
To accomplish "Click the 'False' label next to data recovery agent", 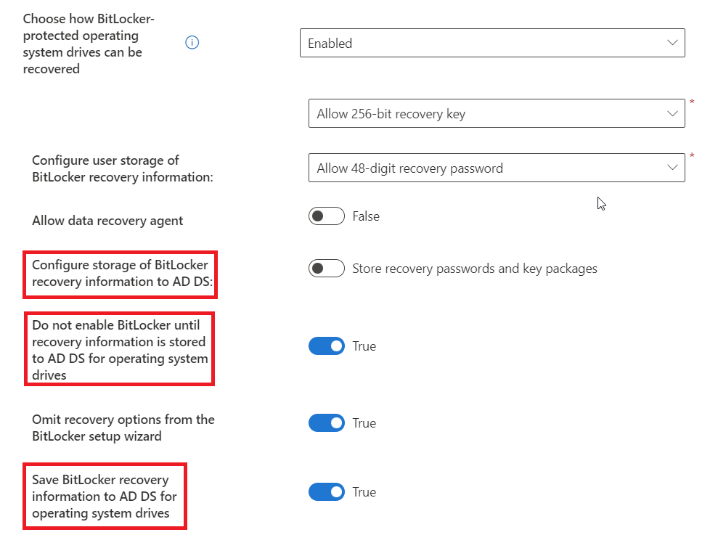I will [x=366, y=216].
